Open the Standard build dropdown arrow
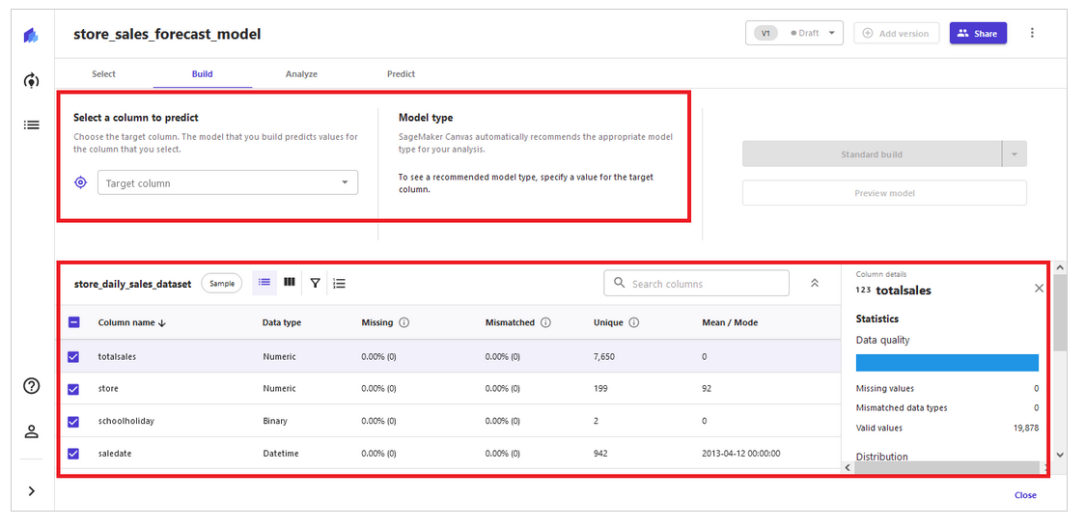This screenshot has width=1085, height=527. coord(1015,154)
